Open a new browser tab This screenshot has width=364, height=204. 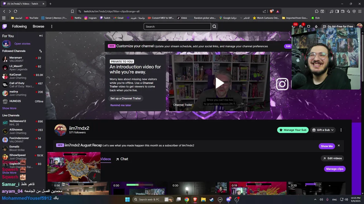click(x=50, y=4)
